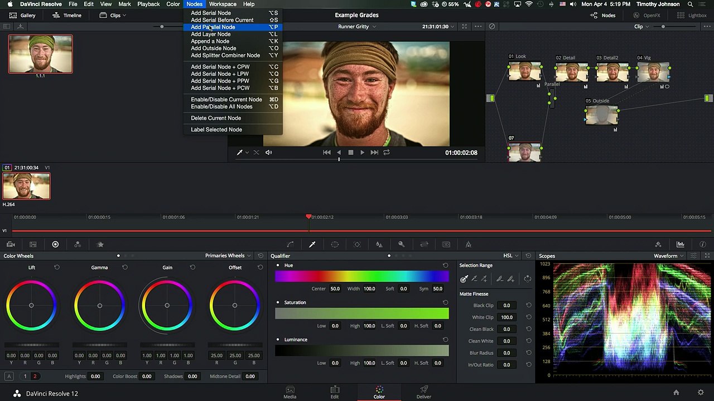Open the HSL qualifier type dropdown
Screen dimensions: 714x401
point(511,256)
